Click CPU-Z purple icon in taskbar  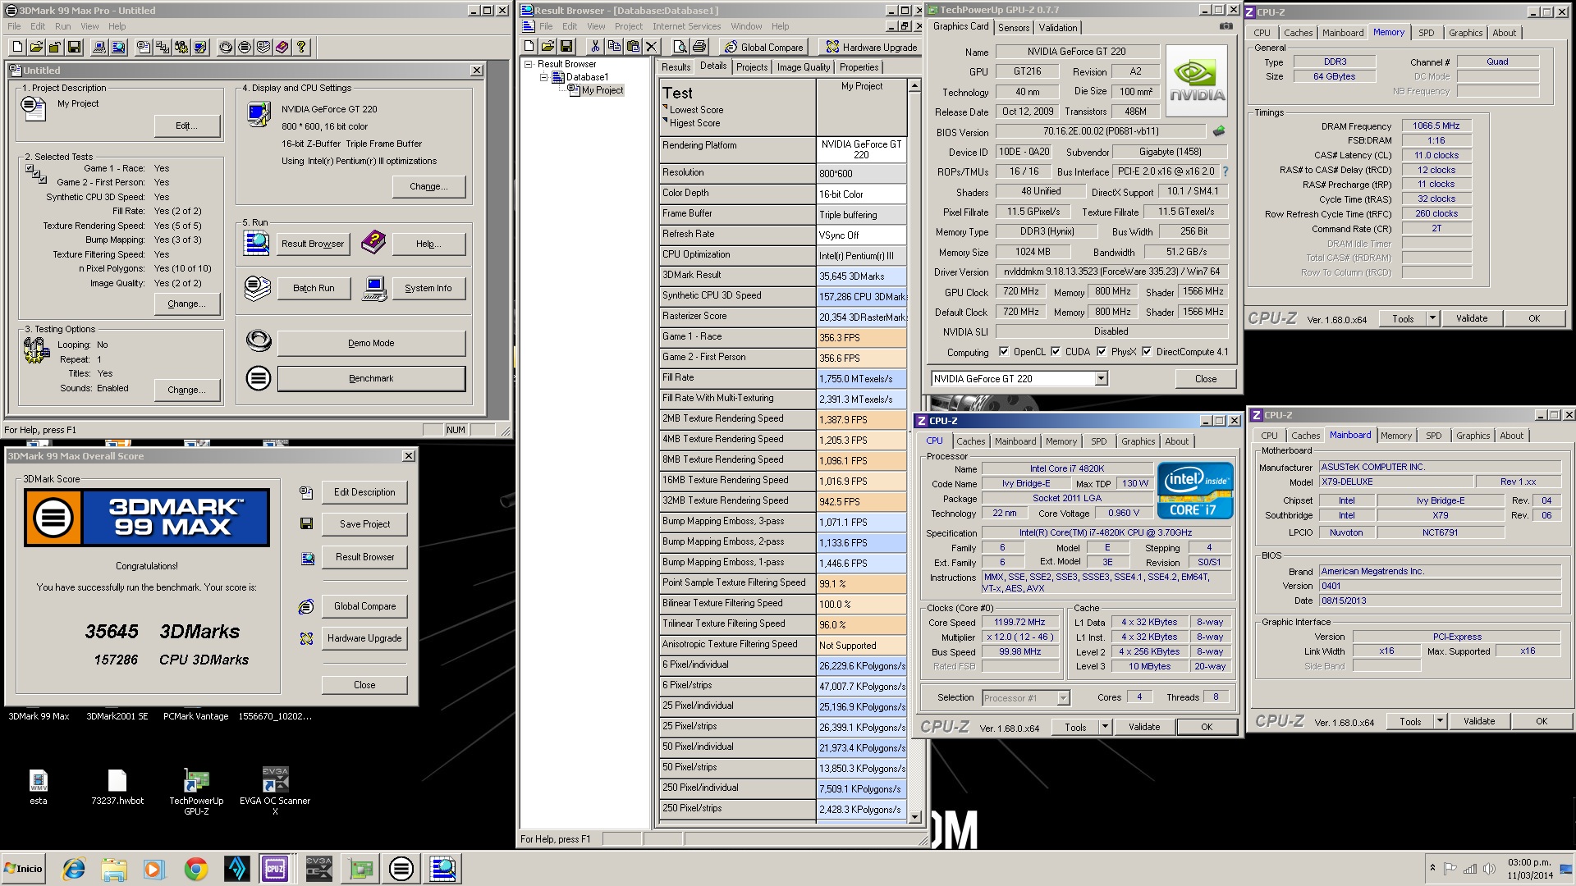(x=274, y=869)
